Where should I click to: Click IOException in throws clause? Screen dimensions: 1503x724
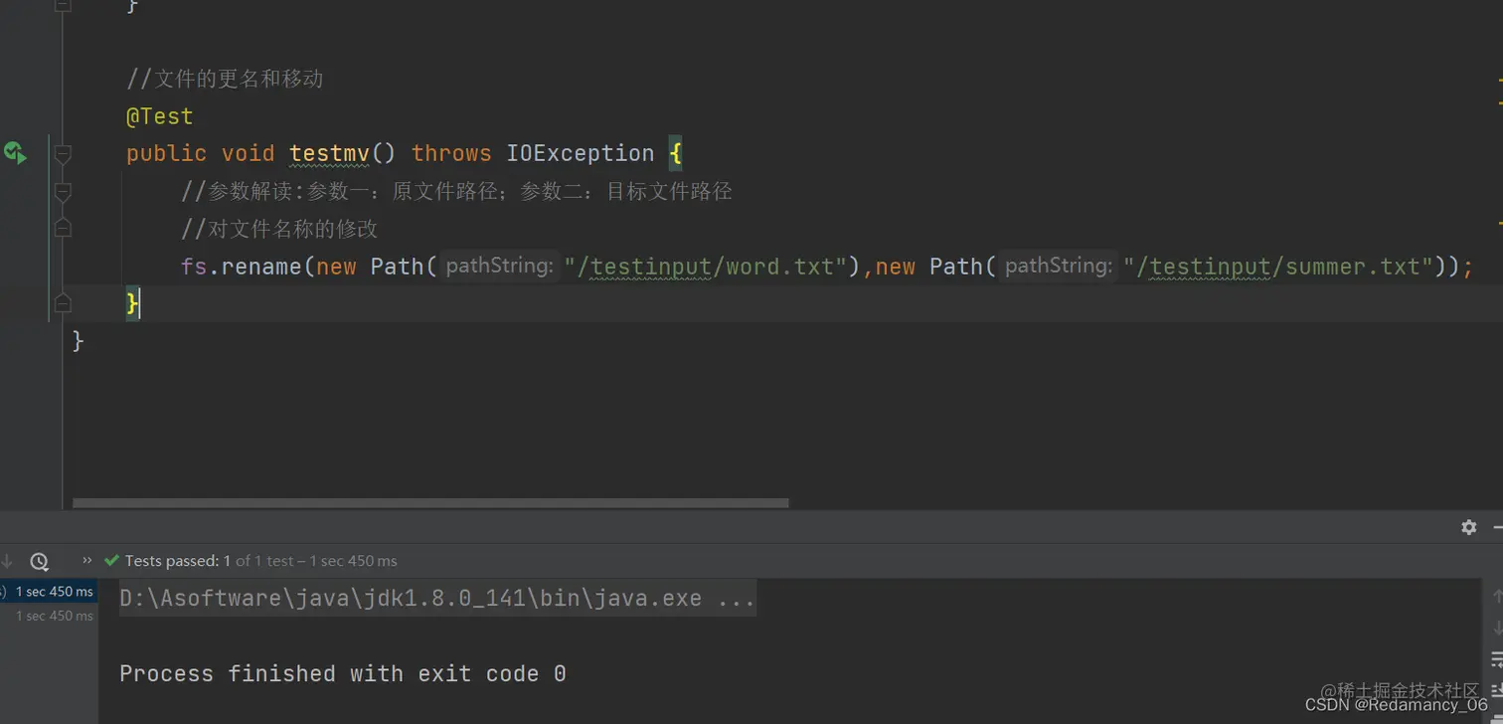(581, 153)
